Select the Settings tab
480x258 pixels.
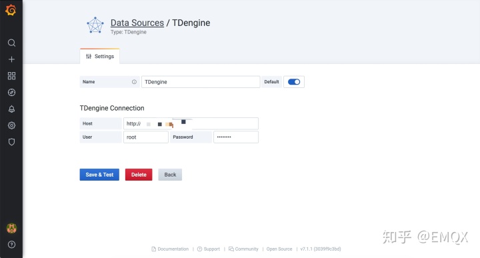click(x=100, y=56)
